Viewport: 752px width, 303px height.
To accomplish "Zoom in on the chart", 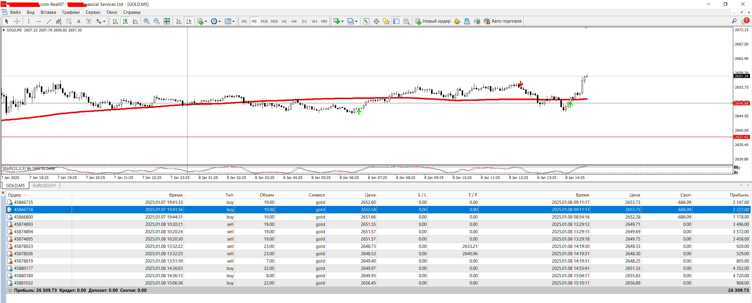I will point(147,21).
